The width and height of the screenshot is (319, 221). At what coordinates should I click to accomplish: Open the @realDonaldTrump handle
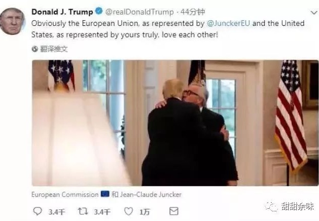[x=139, y=12]
